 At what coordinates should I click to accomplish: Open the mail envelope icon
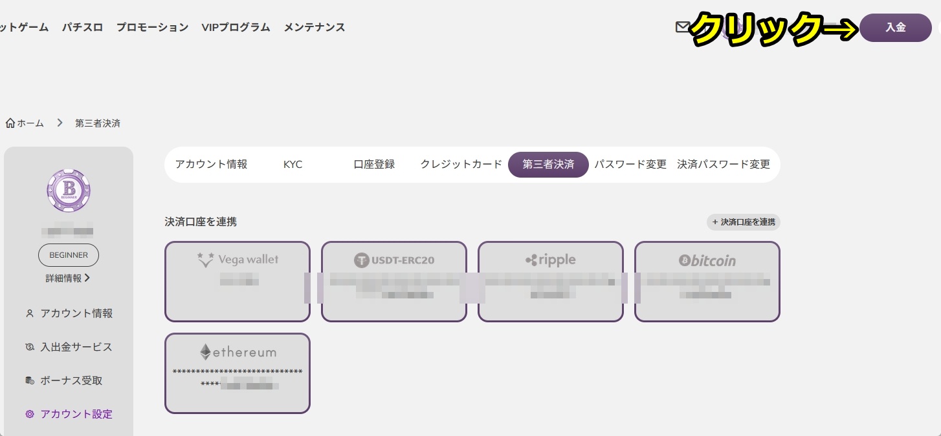[x=682, y=27]
